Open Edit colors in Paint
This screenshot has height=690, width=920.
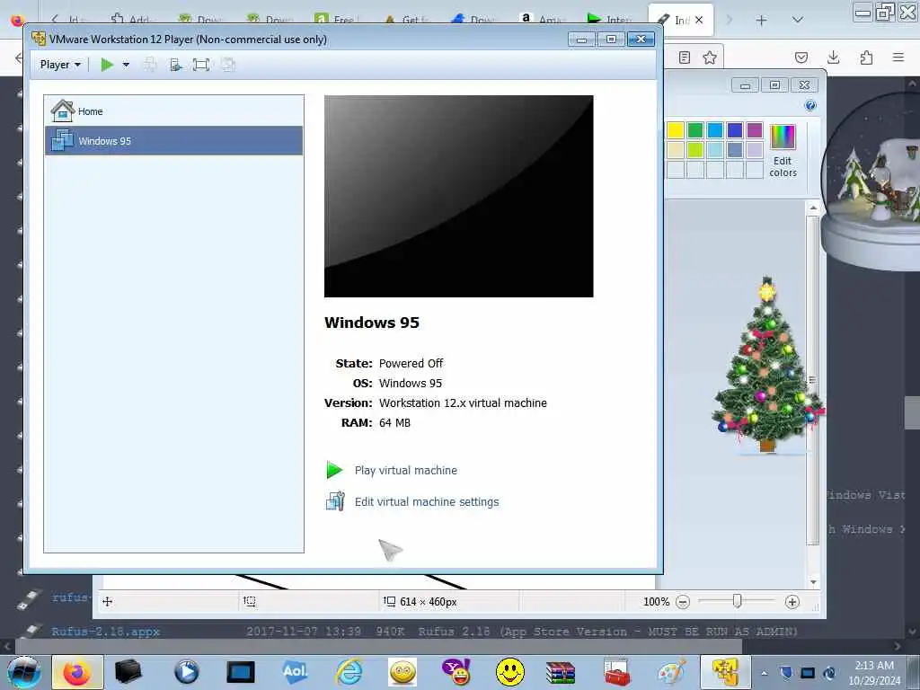pyautogui.click(x=783, y=151)
